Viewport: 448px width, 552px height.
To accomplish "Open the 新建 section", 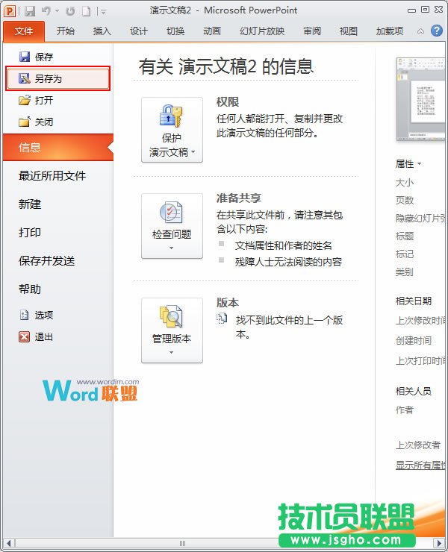I will pos(58,204).
